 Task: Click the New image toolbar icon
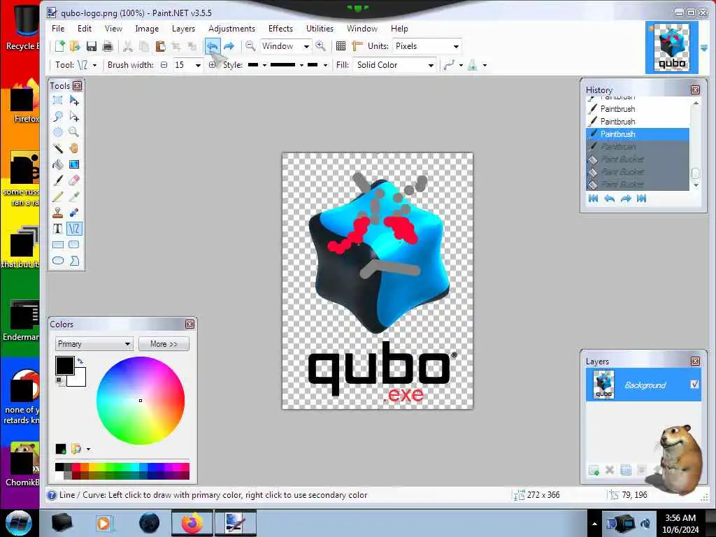pyautogui.click(x=60, y=45)
